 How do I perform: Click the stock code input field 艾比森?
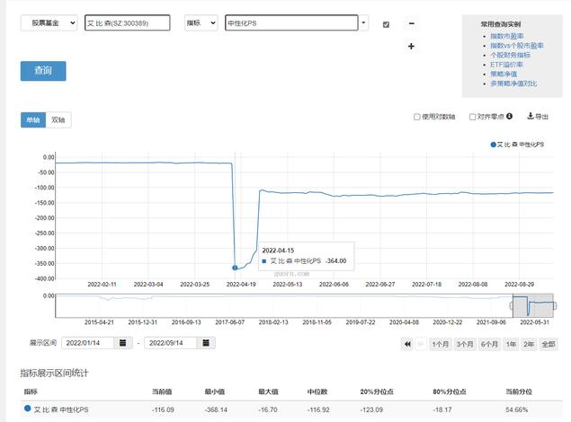click(x=127, y=23)
